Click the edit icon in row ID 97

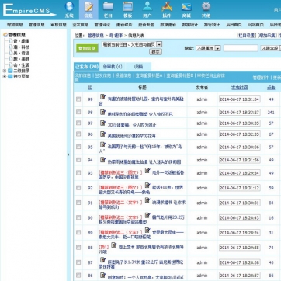coord(102,123)
